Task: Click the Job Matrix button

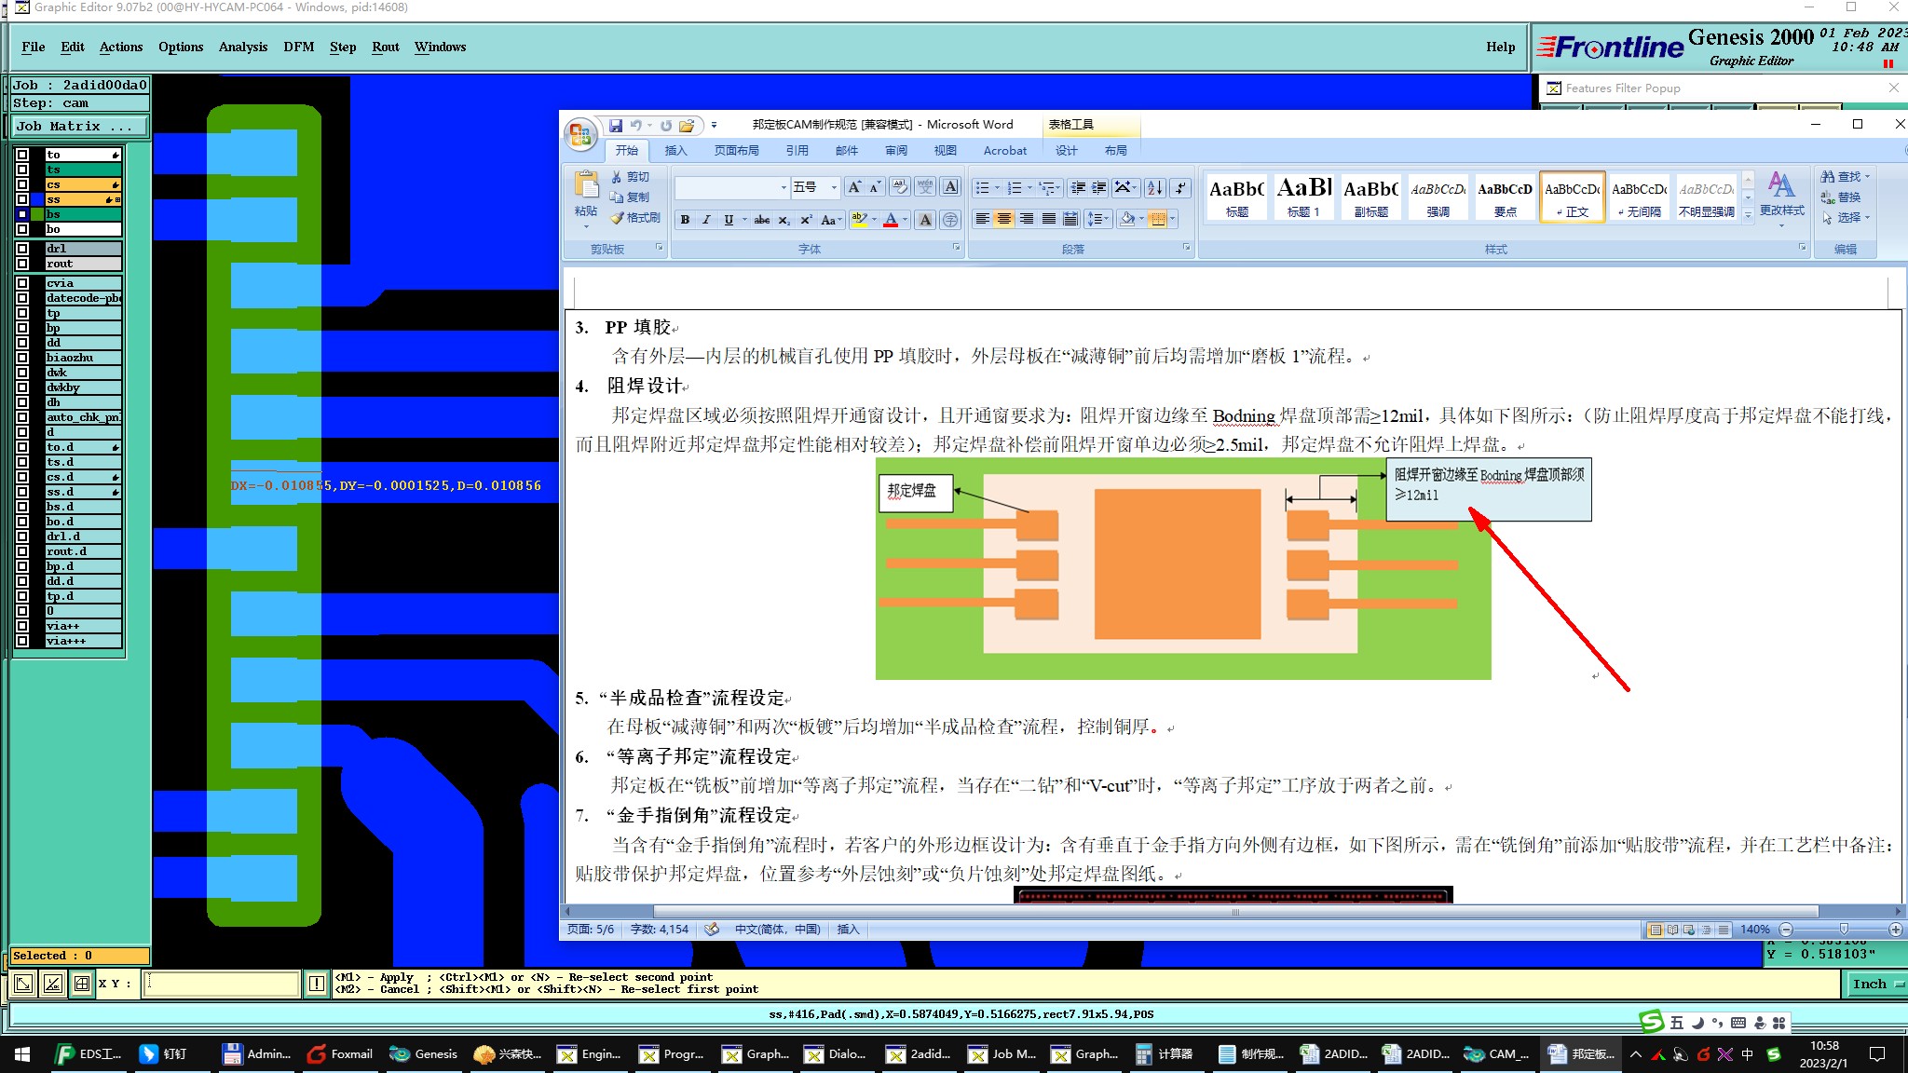Action: tap(78, 127)
